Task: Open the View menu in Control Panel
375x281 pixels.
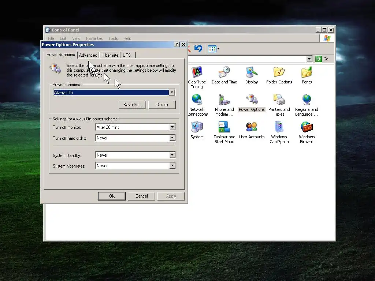Action: pos(76,38)
